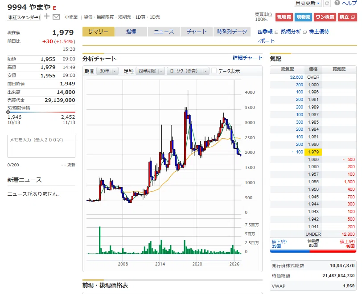Open the 詳細チャート link

point(247,58)
